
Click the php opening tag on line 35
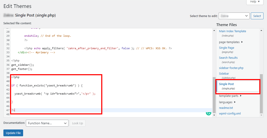15,61
